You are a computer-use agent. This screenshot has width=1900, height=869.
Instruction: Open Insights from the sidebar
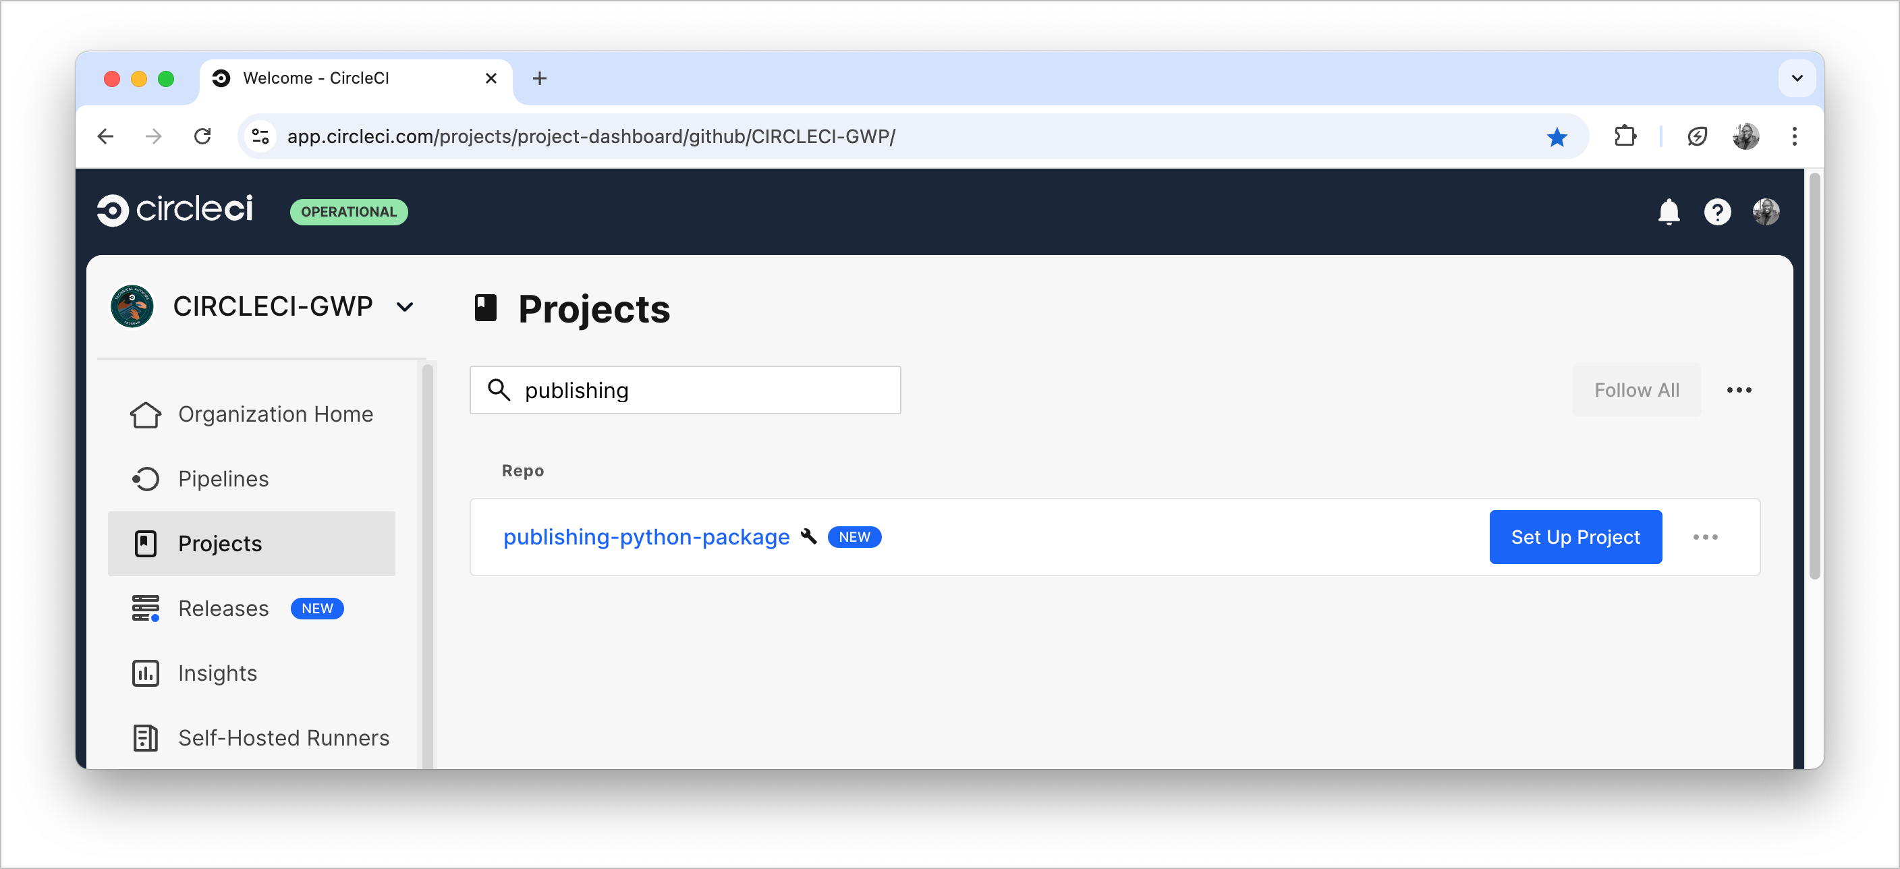coord(217,673)
